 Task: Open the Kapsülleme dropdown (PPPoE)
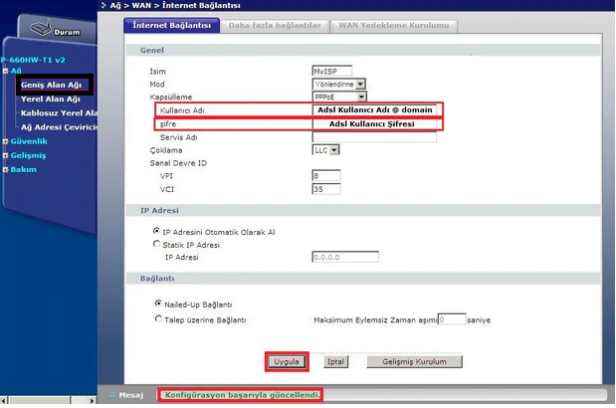click(339, 97)
